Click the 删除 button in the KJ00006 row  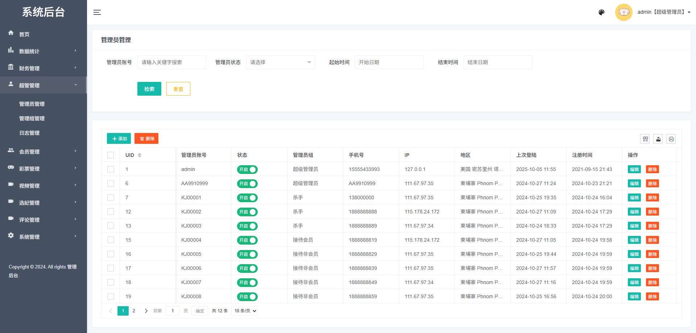pos(652,268)
